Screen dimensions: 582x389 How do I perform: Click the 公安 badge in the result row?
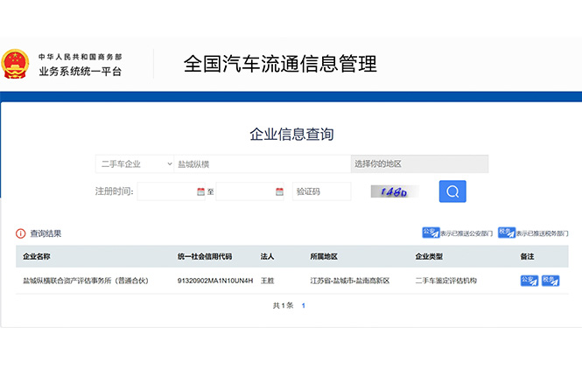coord(529,281)
